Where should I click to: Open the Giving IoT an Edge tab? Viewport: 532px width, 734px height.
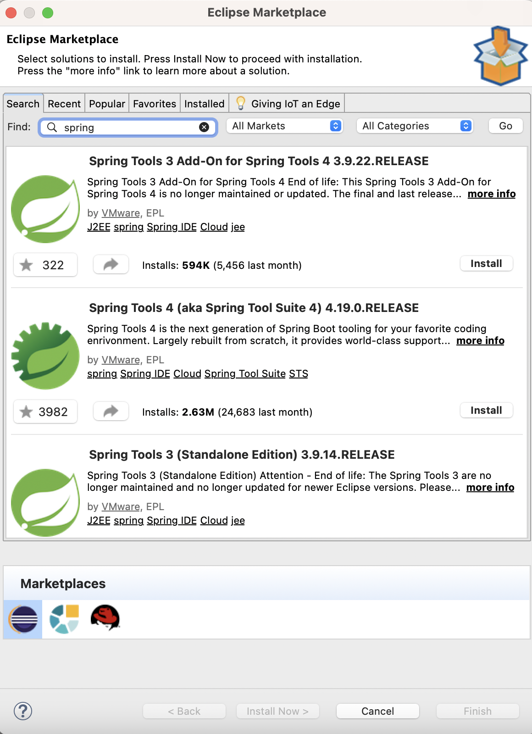287,104
